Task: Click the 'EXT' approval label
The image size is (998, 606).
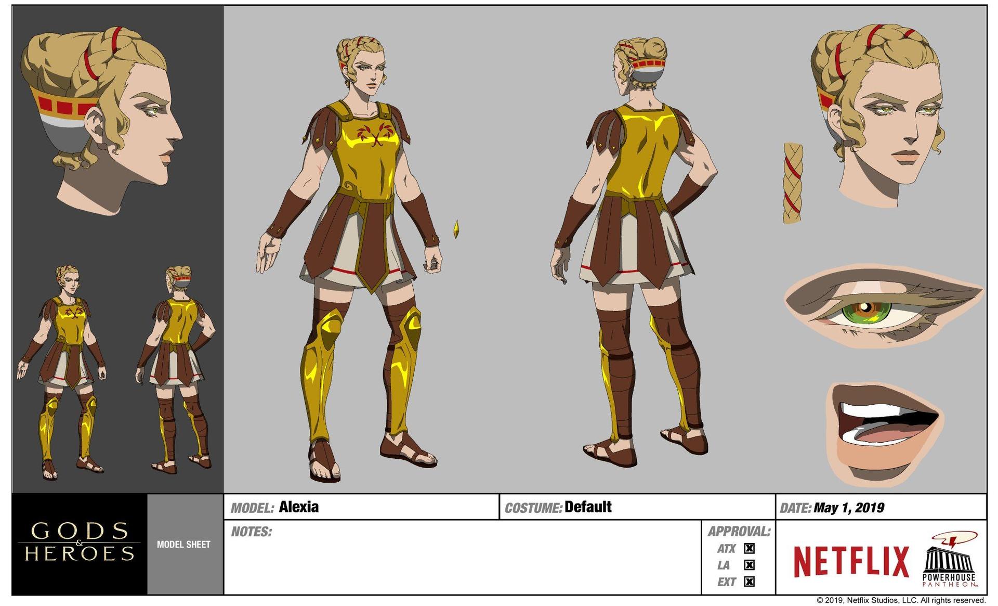Action: click(x=727, y=582)
